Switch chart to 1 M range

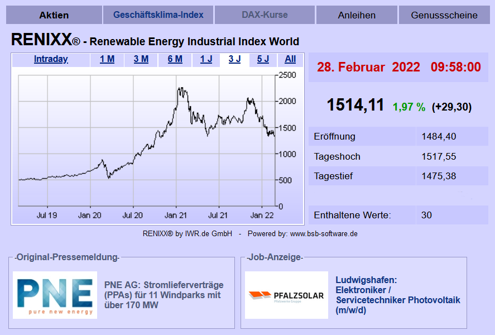click(107, 59)
